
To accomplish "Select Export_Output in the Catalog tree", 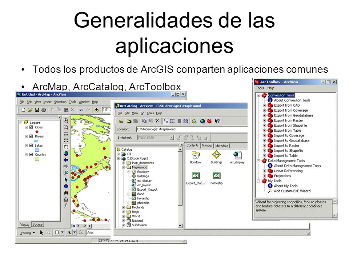I will click(147, 190).
